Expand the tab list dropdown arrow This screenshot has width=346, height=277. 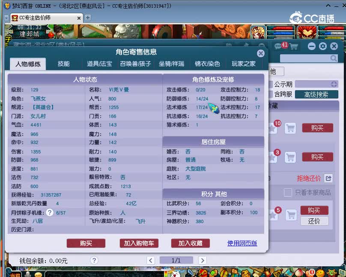coord(7,18)
